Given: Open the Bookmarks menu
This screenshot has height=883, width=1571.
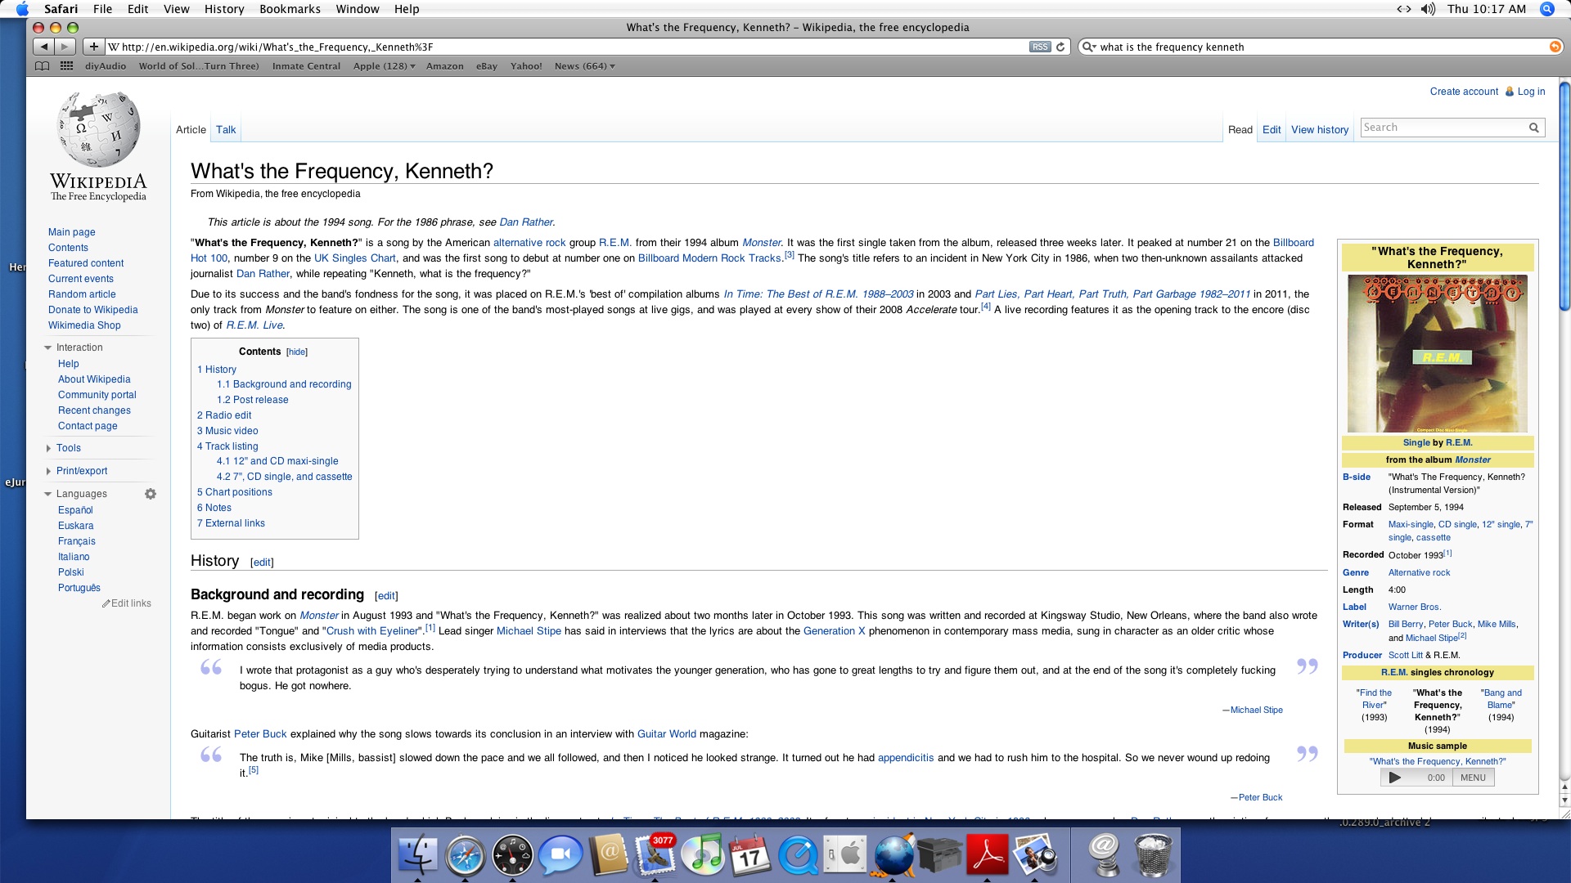Looking at the screenshot, I should pyautogui.click(x=290, y=9).
